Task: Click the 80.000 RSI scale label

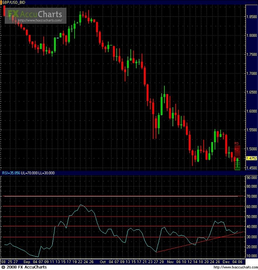Action: (252, 186)
